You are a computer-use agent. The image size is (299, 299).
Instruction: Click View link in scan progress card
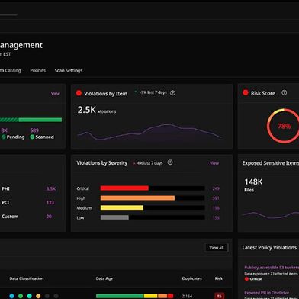[x=56, y=93]
